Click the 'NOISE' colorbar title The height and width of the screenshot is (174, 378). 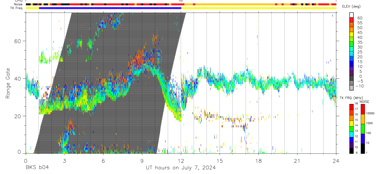pos(364,102)
